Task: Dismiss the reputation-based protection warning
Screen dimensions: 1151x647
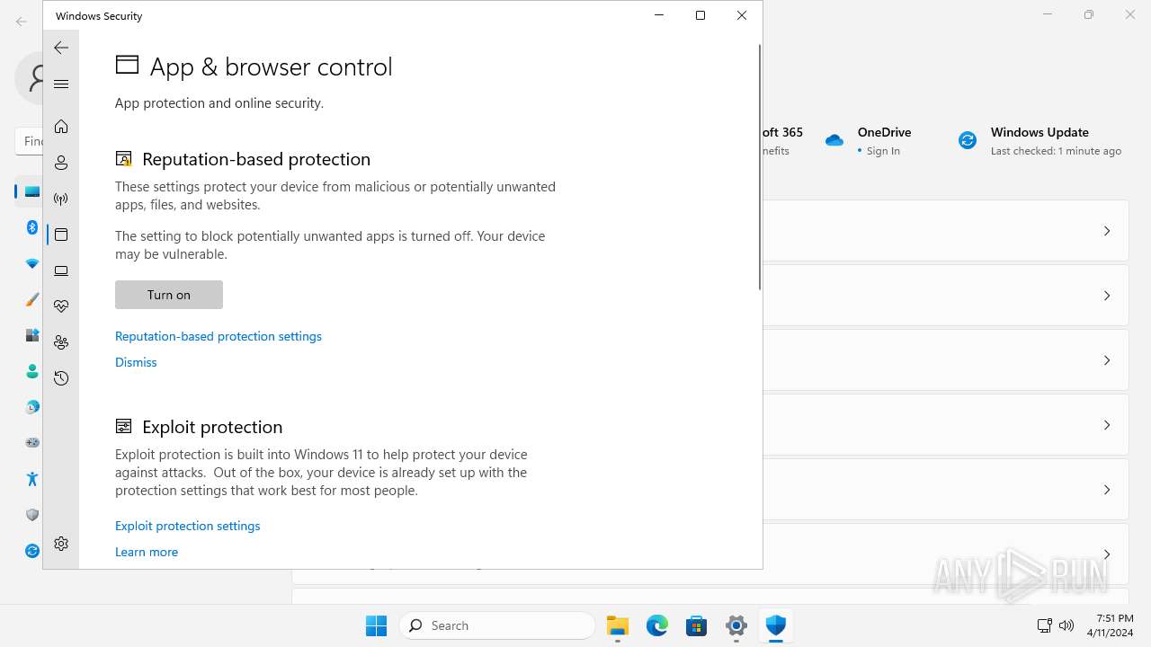Action: pyautogui.click(x=136, y=362)
